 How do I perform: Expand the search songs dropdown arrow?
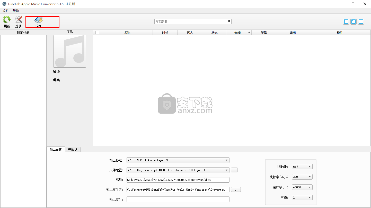(229, 22)
